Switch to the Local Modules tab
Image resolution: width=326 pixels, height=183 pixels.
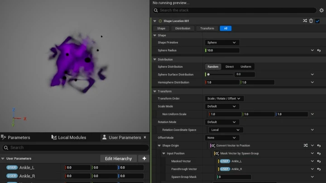69,137
